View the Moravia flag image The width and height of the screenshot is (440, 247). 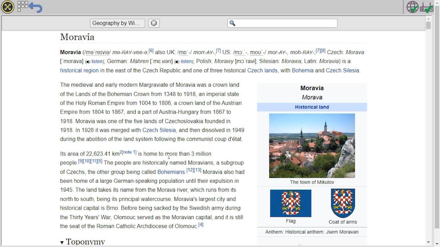[291, 203]
